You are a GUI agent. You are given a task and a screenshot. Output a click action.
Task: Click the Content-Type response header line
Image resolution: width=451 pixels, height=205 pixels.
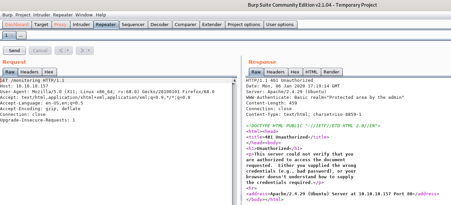pos(304,115)
